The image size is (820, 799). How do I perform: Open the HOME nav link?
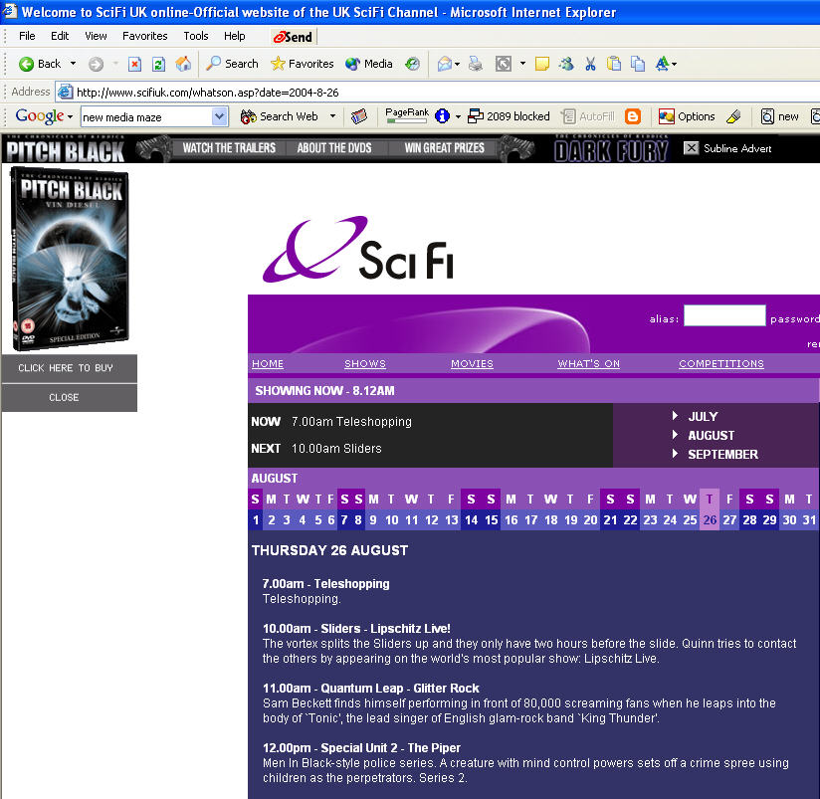tap(268, 363)
